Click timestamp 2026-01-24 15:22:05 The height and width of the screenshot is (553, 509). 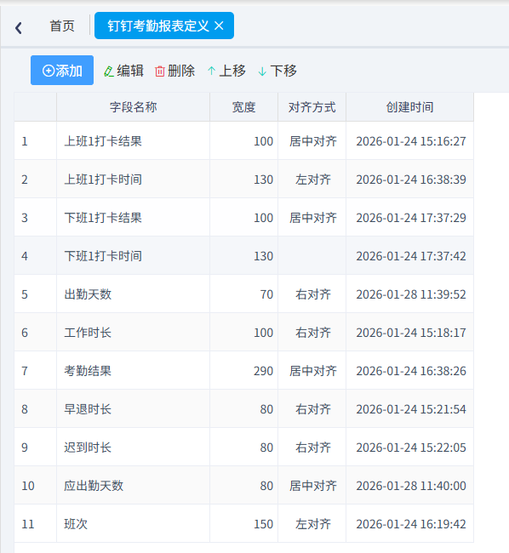(x=411, y=448)
